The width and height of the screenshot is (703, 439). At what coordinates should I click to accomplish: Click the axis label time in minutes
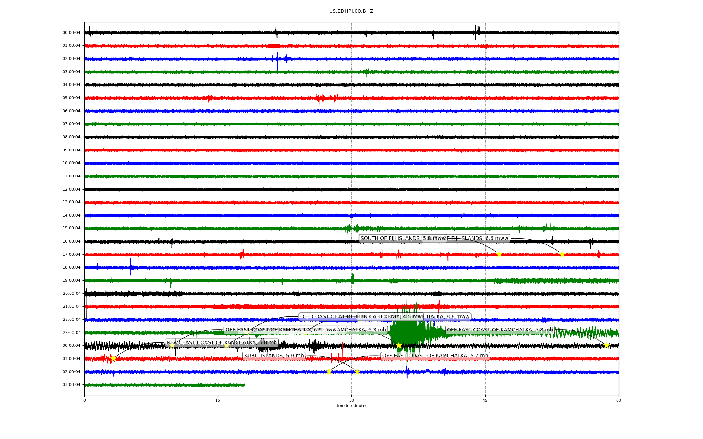pos(351,406)
